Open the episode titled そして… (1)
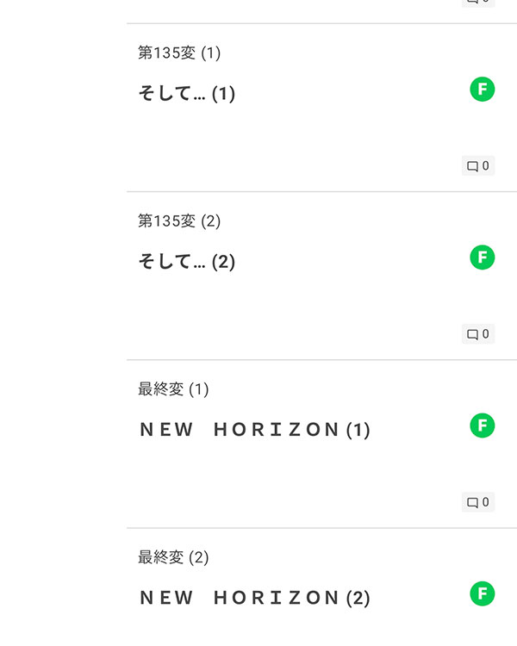 (x=186, y=94)
